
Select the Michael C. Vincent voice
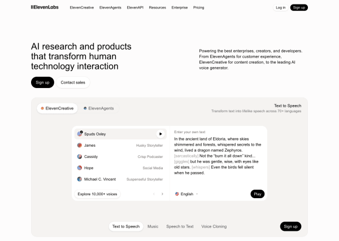click(120, 179)
